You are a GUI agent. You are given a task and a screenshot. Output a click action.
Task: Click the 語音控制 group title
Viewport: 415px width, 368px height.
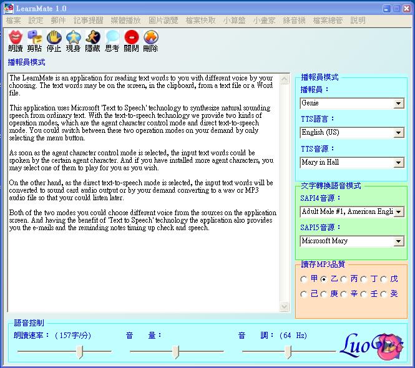pyautogui.click(x=29, y=322)
